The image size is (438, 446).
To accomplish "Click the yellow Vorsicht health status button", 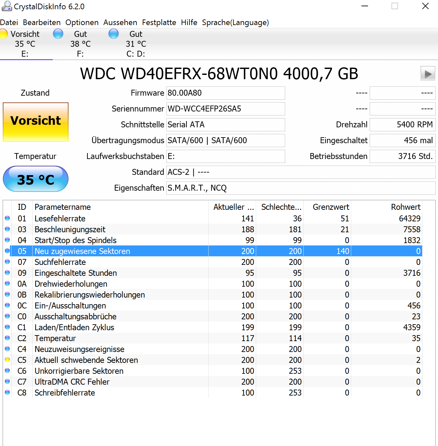I will click(x=36, y=122).
